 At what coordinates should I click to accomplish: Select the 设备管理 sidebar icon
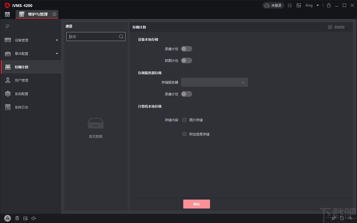(8, 40)
